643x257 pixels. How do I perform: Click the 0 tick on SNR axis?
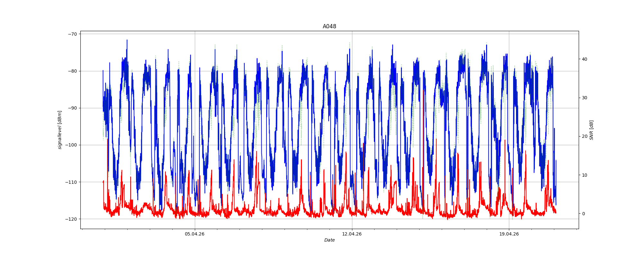[583, 214]
